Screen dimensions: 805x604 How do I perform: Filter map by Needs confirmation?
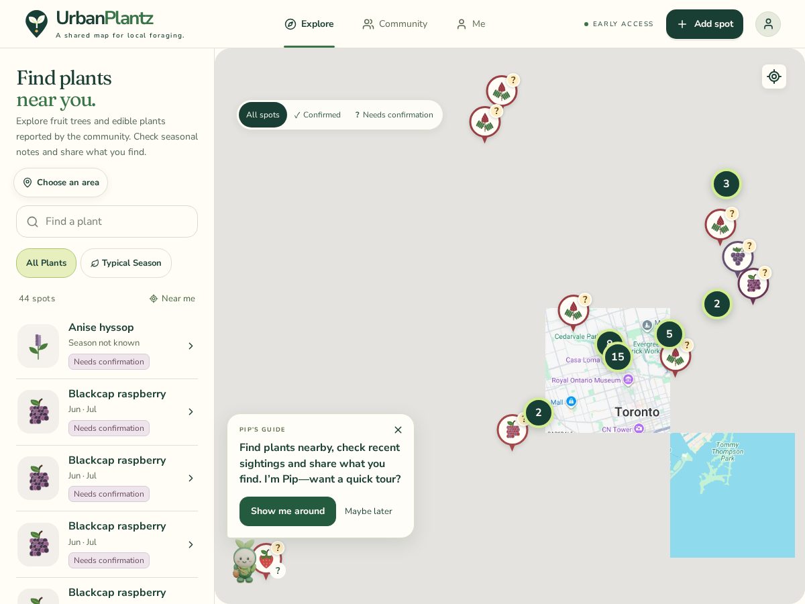point(394,115)
